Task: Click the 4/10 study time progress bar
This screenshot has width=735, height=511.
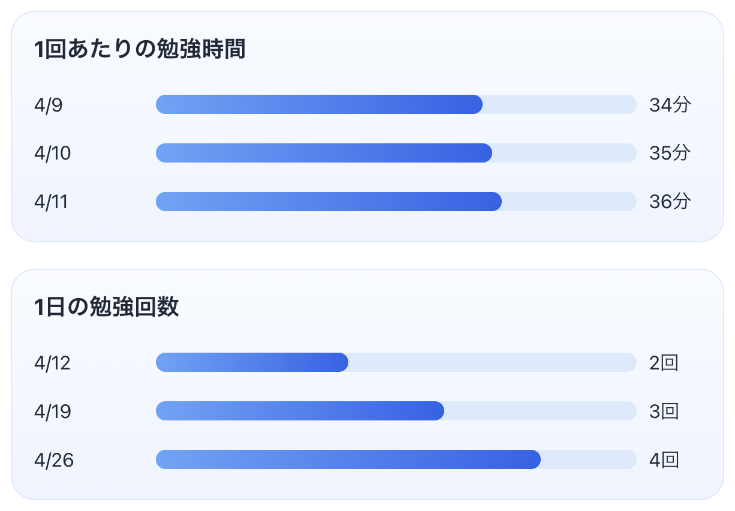Action: pos(396,153)
